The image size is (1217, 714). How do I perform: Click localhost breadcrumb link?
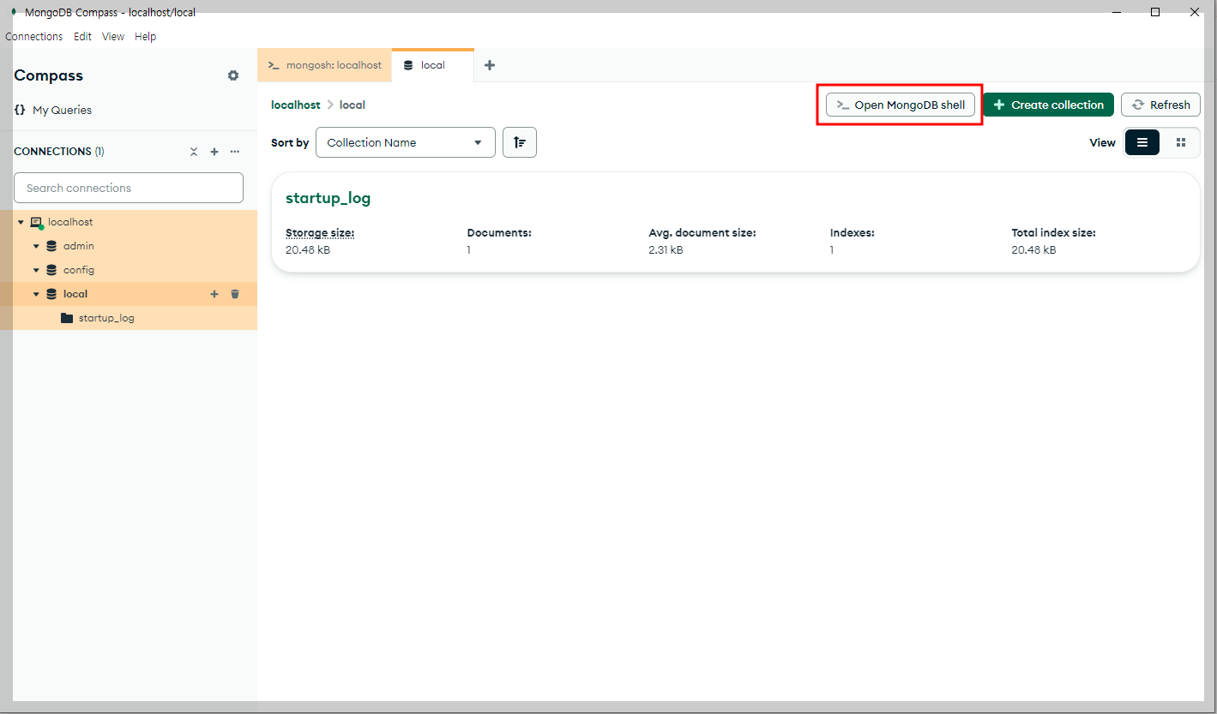[x=295, y=105]
